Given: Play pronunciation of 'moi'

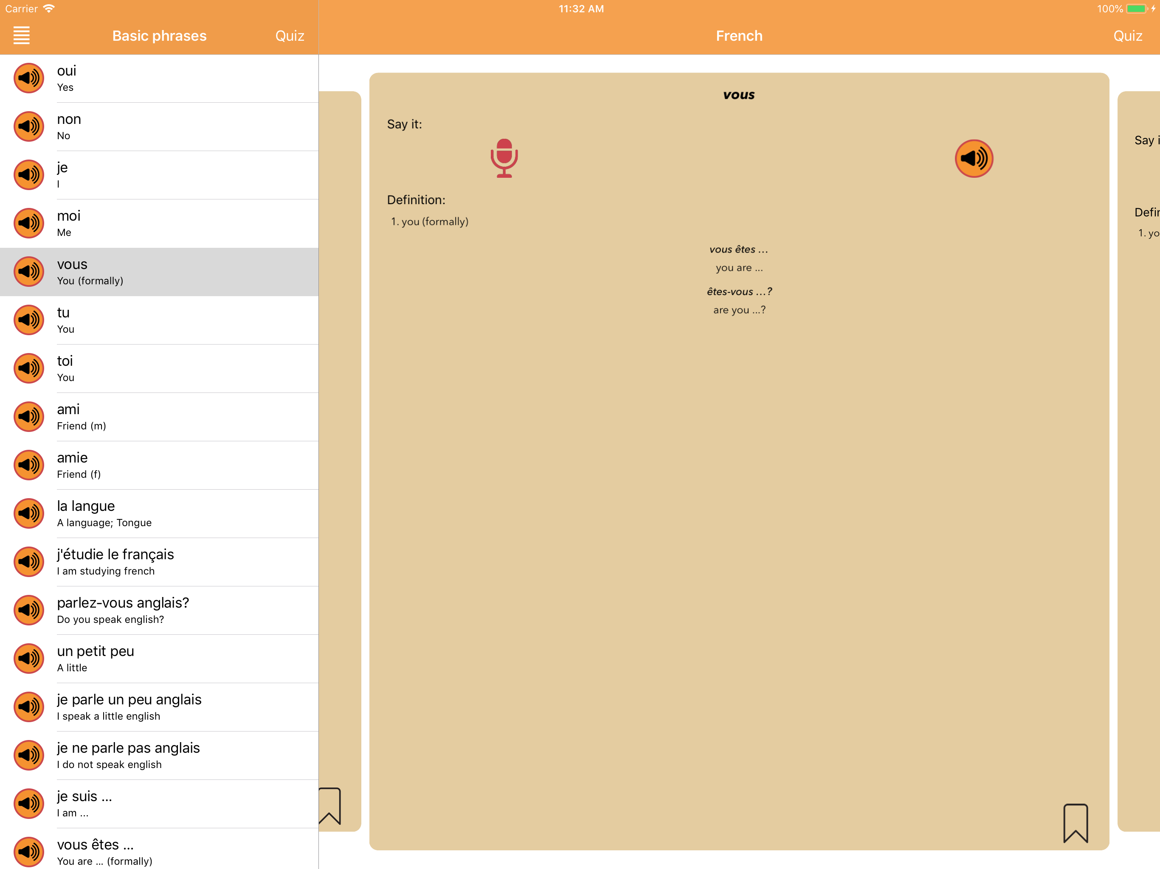Looking at the screenshot, I should click(29, 223).
